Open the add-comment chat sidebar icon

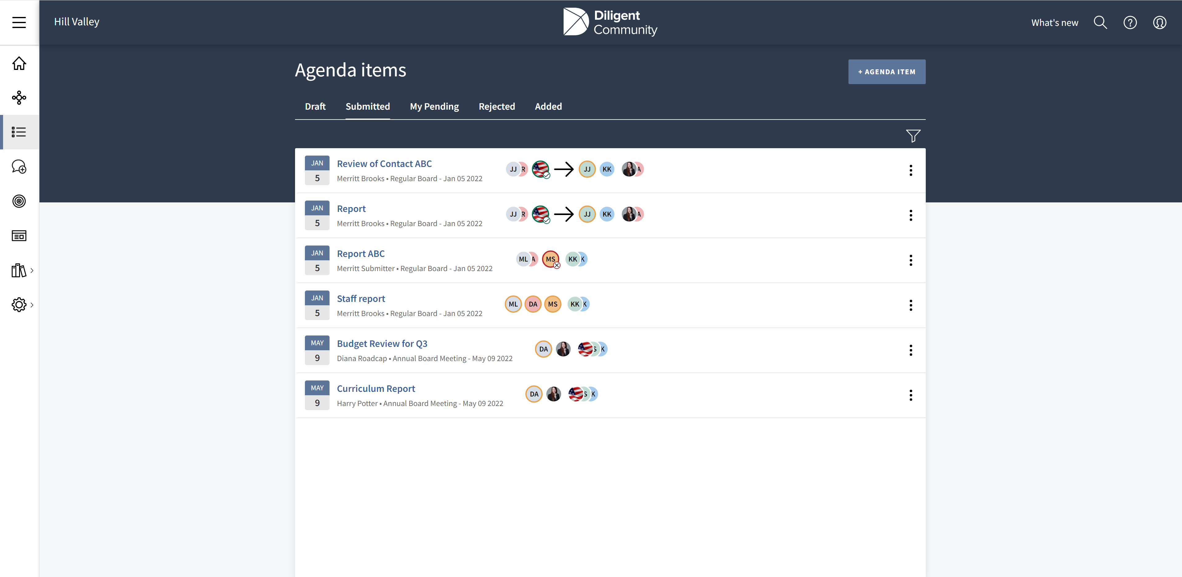pyautogui.click(x=19, y=167)
